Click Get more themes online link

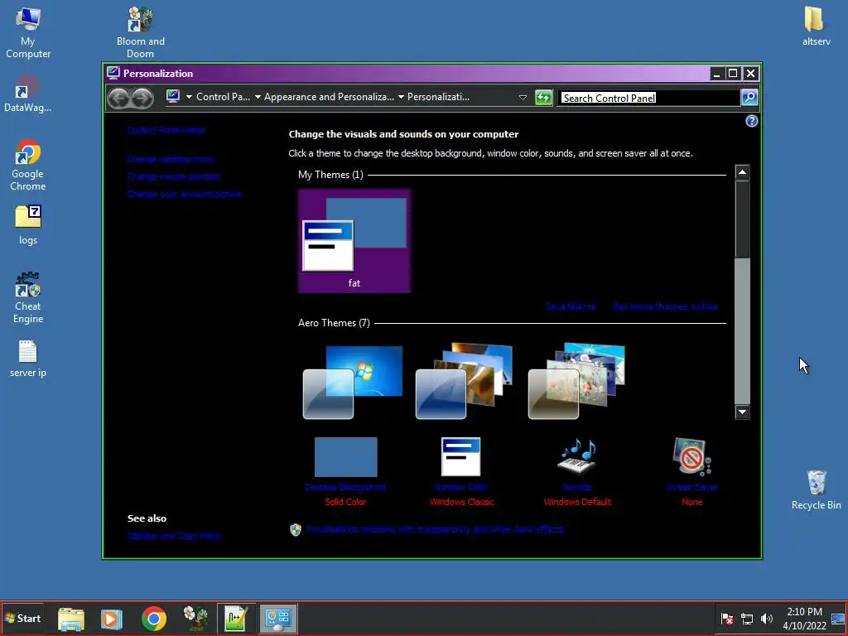pyautogui.click(x=665, y=306)
